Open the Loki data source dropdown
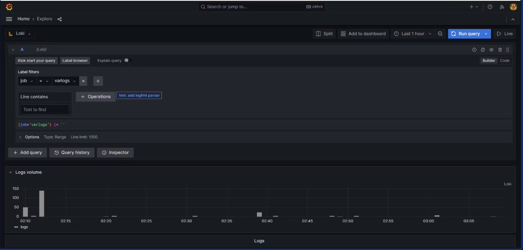 pos(20,34)
